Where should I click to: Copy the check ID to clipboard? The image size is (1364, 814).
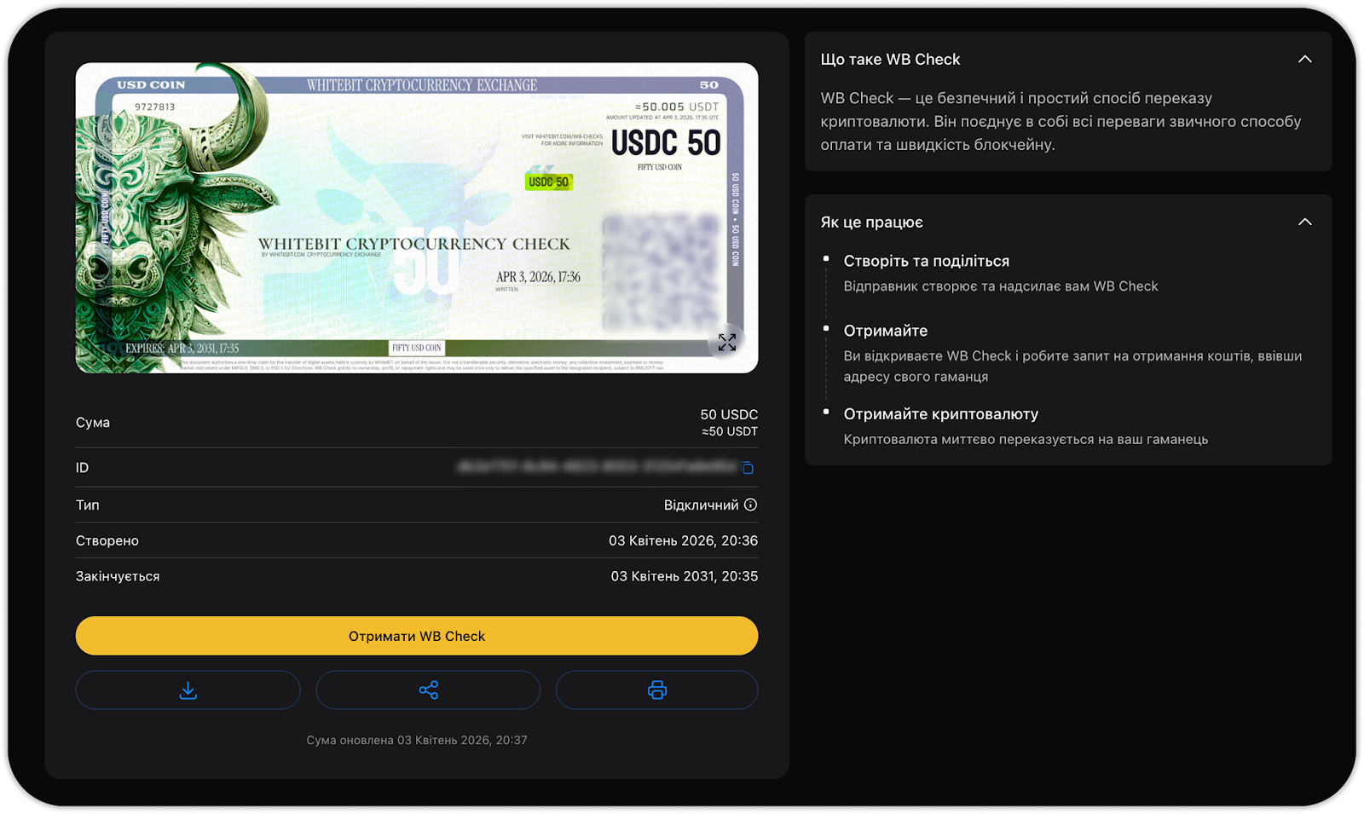coord(748,468)
